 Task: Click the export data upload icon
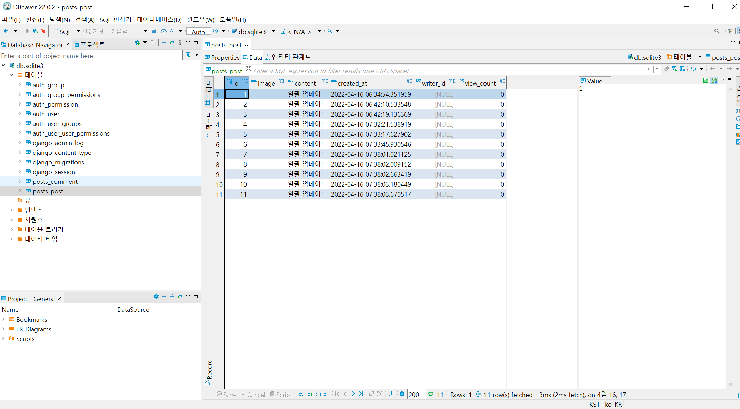pos(391,394)
